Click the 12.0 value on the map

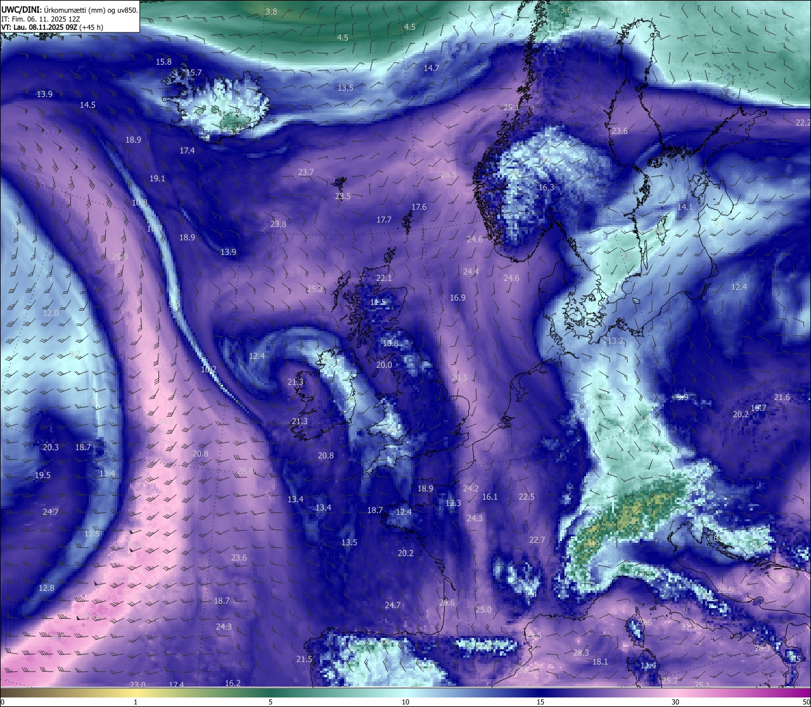tap(51, 313)
